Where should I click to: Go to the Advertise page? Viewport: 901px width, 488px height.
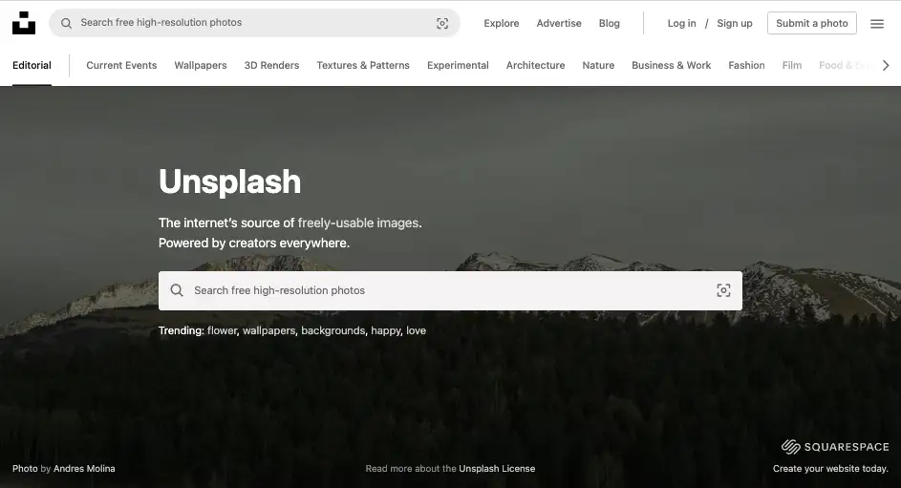point(559,24)
